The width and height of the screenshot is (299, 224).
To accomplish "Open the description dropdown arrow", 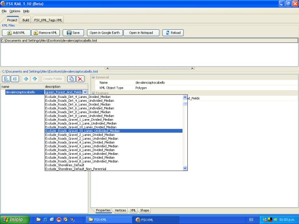I will click(x=85, y=92).
